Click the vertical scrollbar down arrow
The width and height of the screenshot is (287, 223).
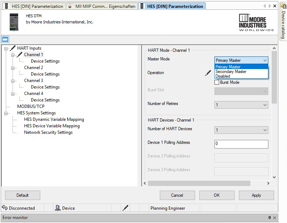274,177
